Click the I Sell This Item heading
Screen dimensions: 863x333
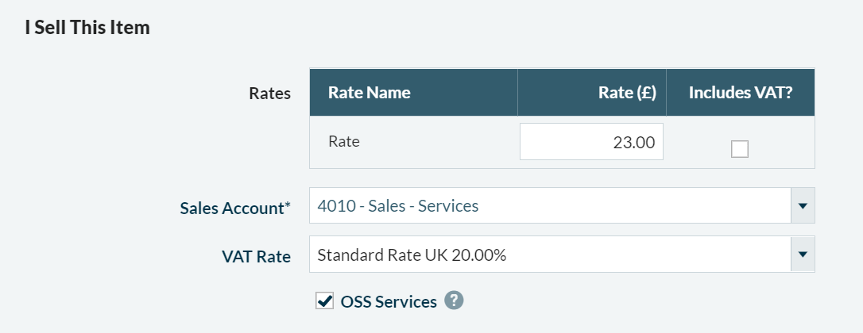[x=87, y=28]
